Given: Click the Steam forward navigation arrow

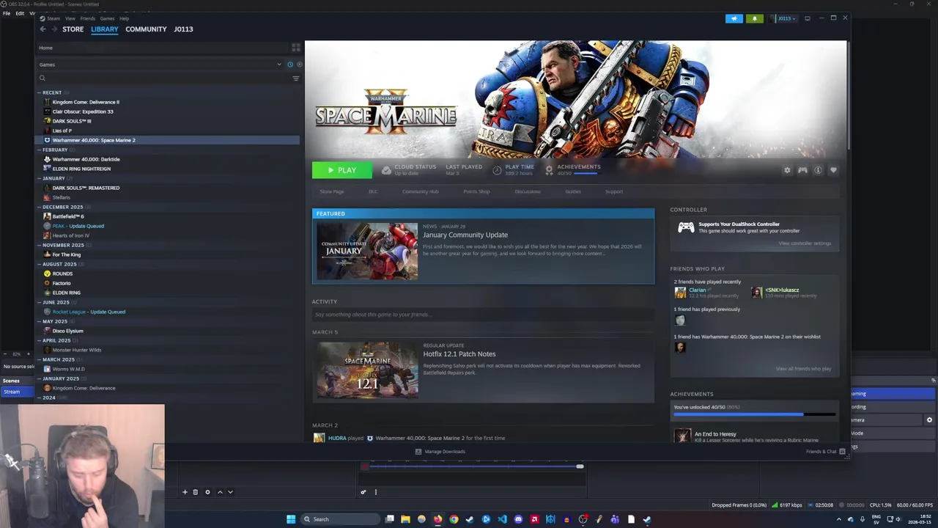Looking at the screenshot, I should 53,29.
